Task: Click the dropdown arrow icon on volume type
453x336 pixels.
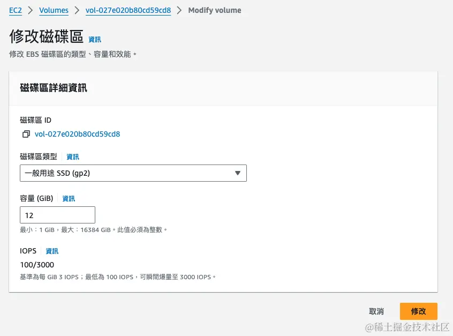Action: click(x=237, y=173)
